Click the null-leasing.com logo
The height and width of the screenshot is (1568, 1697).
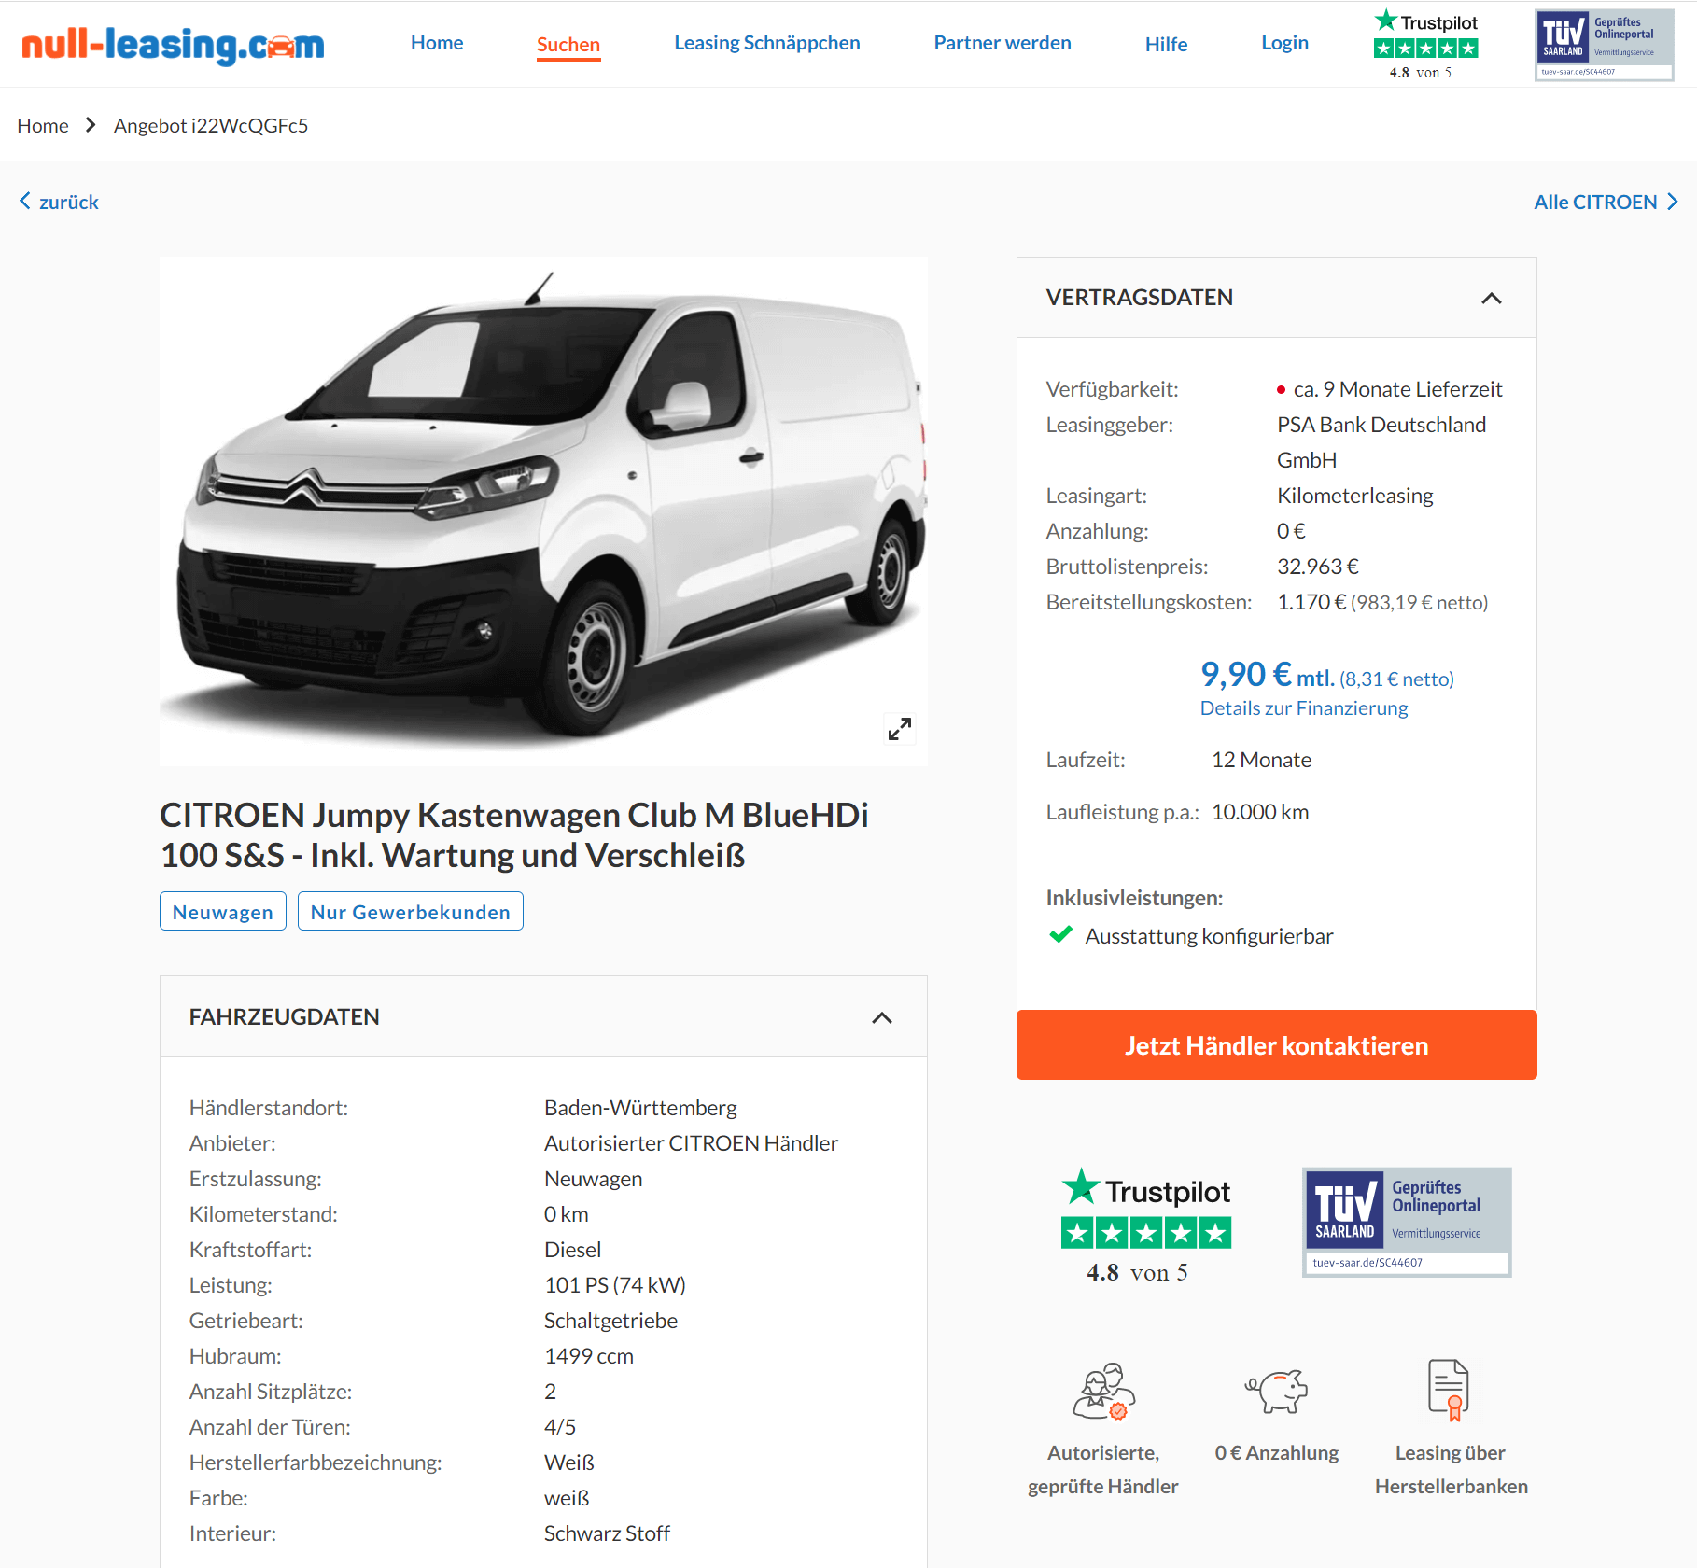[x=173, y=44]
